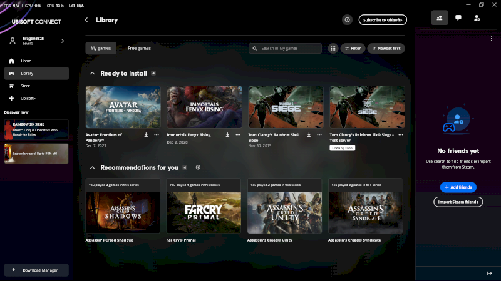Image resolution: width=501 pixels, height=281 pixels.
Task: Open more options for Immortals Fenyx Rising
Action: tap(238, 135)
